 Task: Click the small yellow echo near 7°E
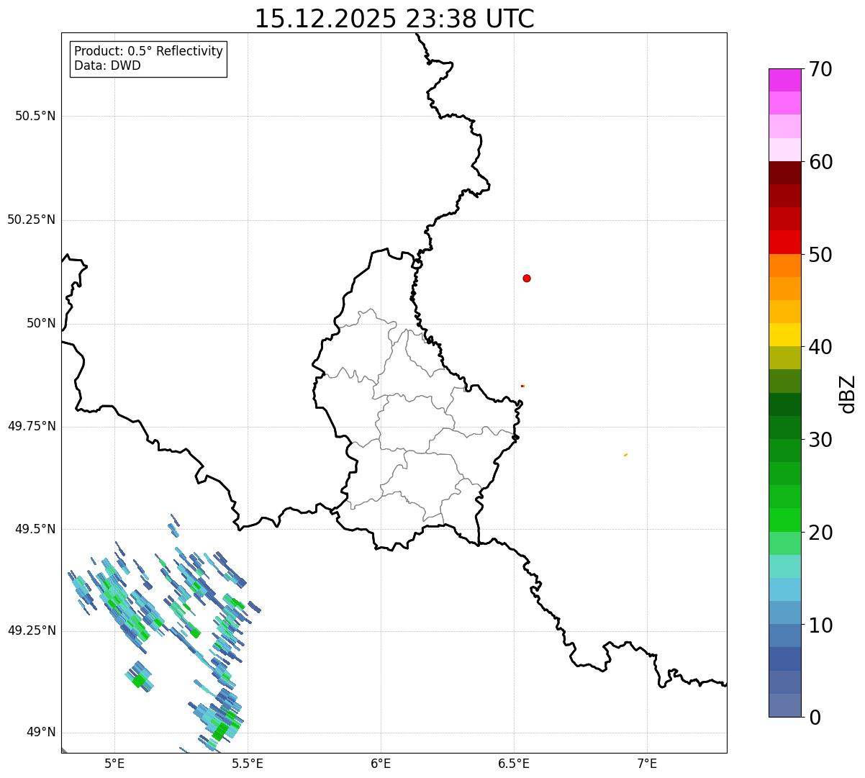click(625, 455)
